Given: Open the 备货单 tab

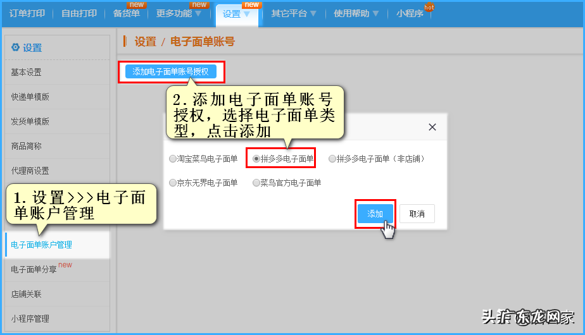Looking at the screenshot, I should (127, 13).
